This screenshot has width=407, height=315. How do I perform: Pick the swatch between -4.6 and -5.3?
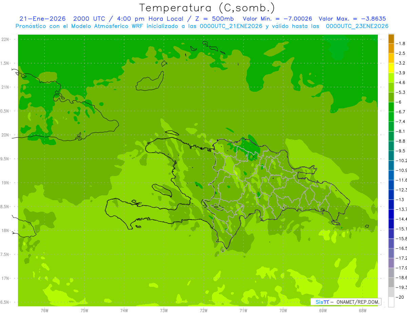coord(391,87)
